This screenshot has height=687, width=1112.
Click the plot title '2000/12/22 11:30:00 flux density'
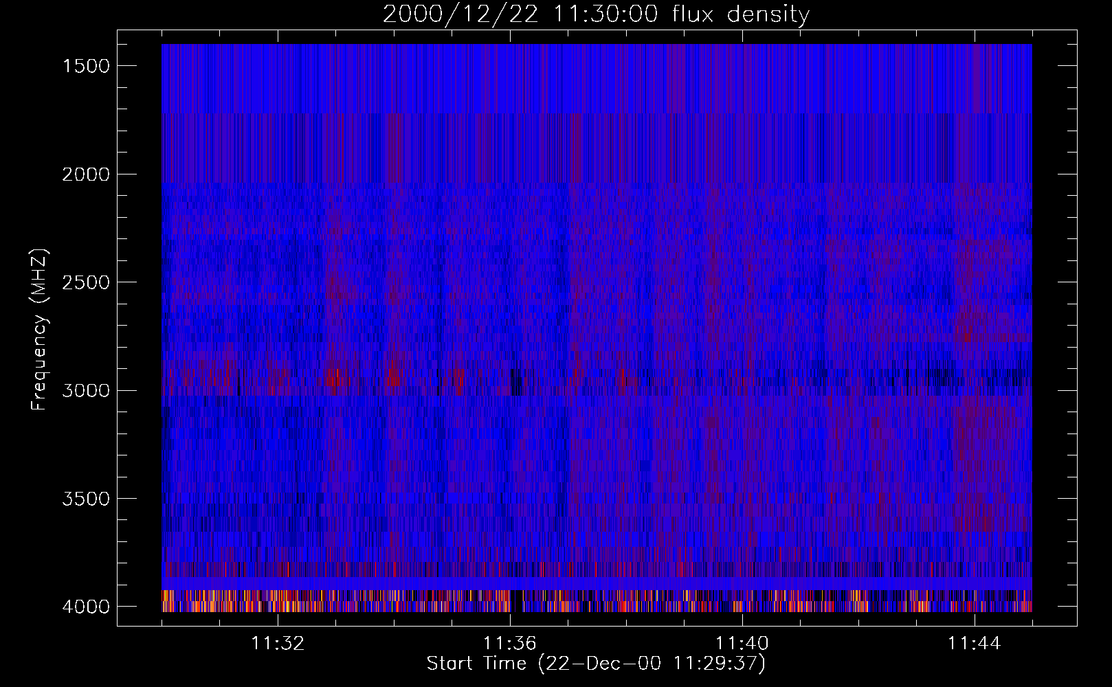click(596, 14)
